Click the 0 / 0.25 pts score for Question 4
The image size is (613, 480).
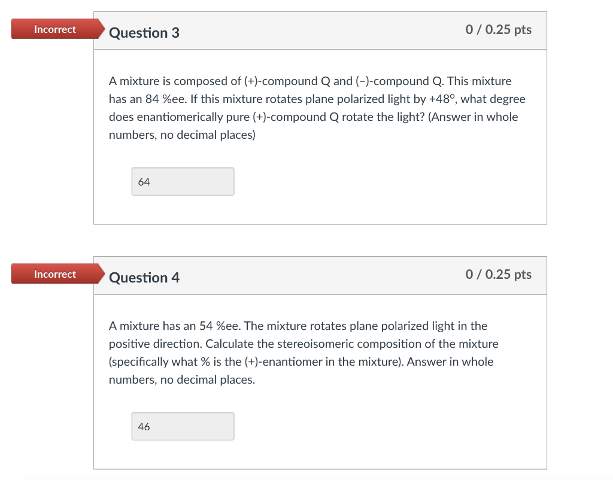click(x=498, y=274)
